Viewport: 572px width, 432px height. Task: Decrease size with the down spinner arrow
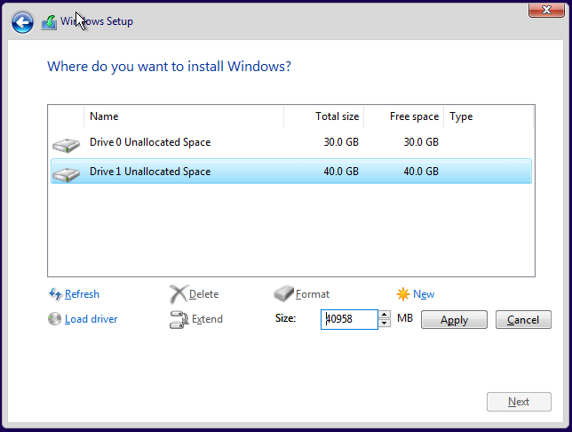point(384,324)
